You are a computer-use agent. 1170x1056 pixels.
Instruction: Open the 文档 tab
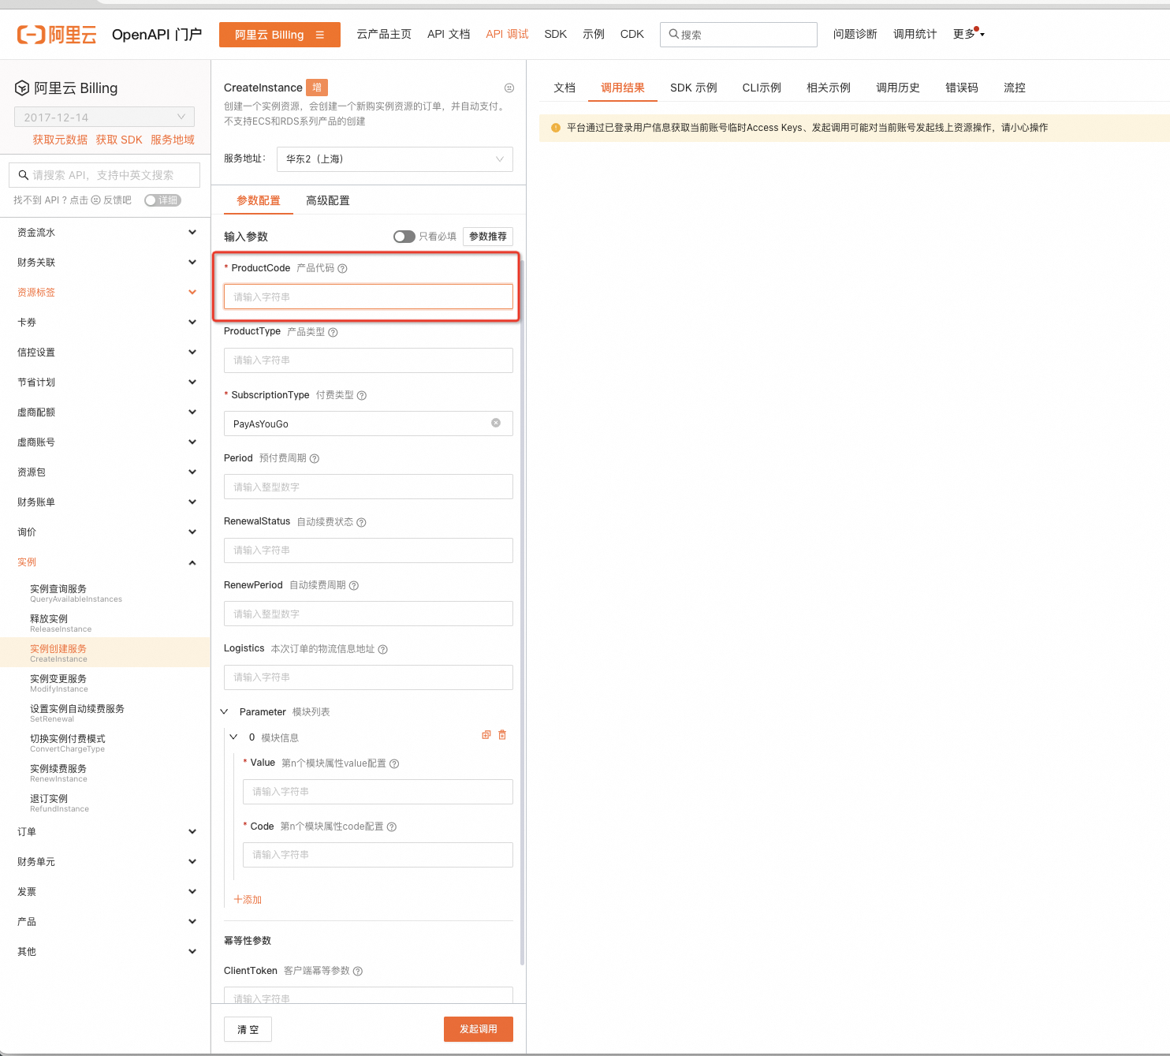coord(565,88)
